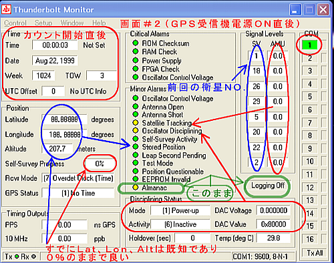
Task: Open the Help menu
Action: [x=99, y=23]
